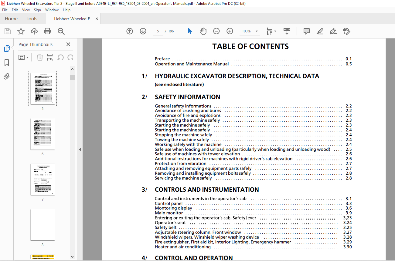Image resolution: width=395 pixels, height=261 pixels.
Task: Rotate the page counterclockwise
Action: pos(60,57)
